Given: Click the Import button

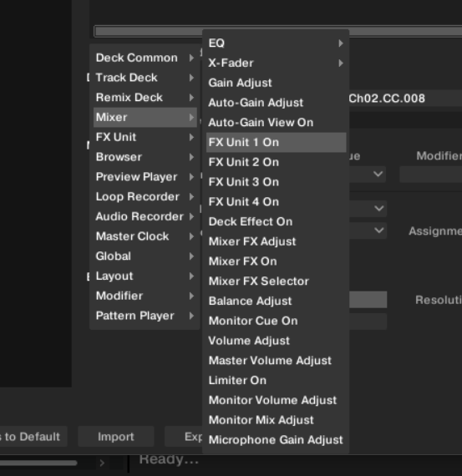Looking at the screenshot, I should pos(116,437).
